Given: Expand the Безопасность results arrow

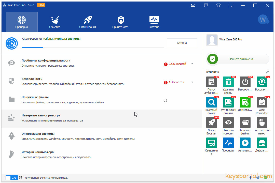Looking at the screenshot, I should [x=192, y=82].
